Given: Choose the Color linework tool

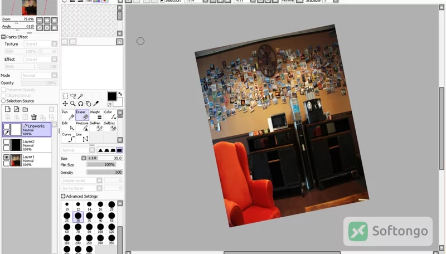Looking at the screenshot, I should tap(110, 115).
